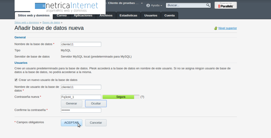Open the Aplicaciones tab
This screenshot has height=138, width=271.
pos(83,16)
